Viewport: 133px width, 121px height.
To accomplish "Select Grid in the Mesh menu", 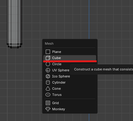I will click(x=70, y=103).
